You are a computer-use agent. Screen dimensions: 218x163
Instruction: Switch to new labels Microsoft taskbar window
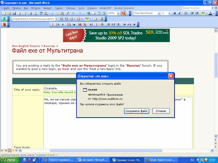coord(93,160)
